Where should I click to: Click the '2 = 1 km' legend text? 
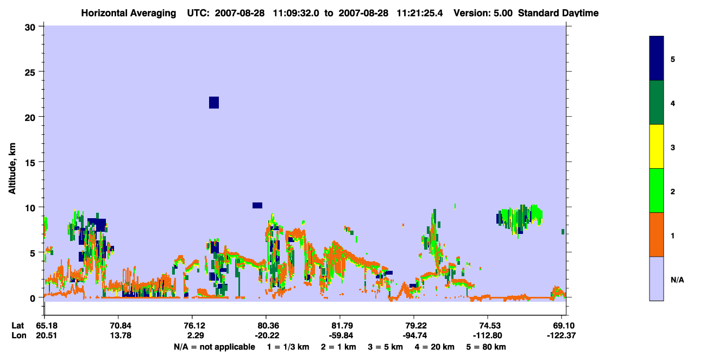338,347
